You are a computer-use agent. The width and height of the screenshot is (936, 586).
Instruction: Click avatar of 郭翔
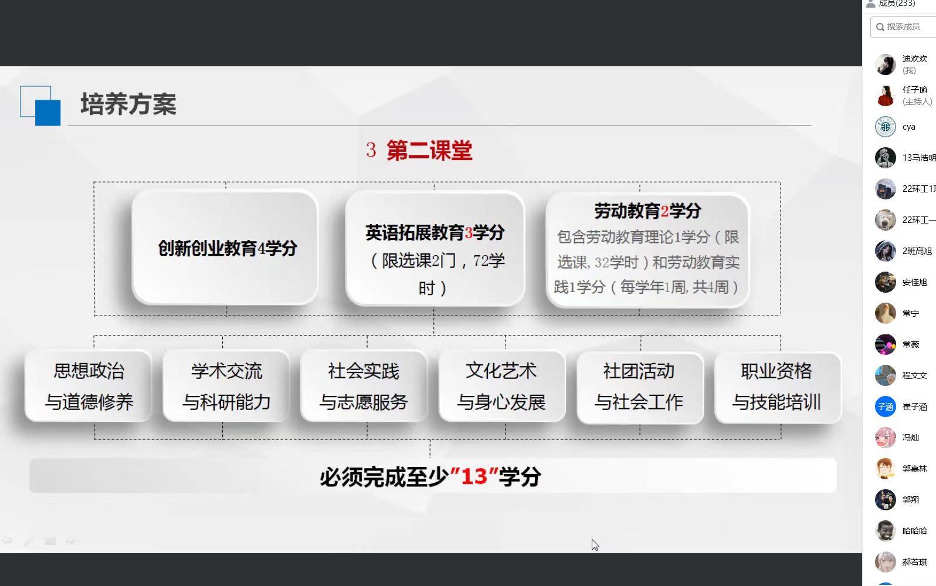tap(886, 500)
